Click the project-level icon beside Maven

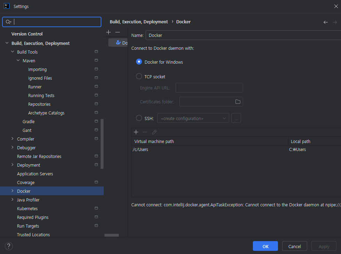96,60
